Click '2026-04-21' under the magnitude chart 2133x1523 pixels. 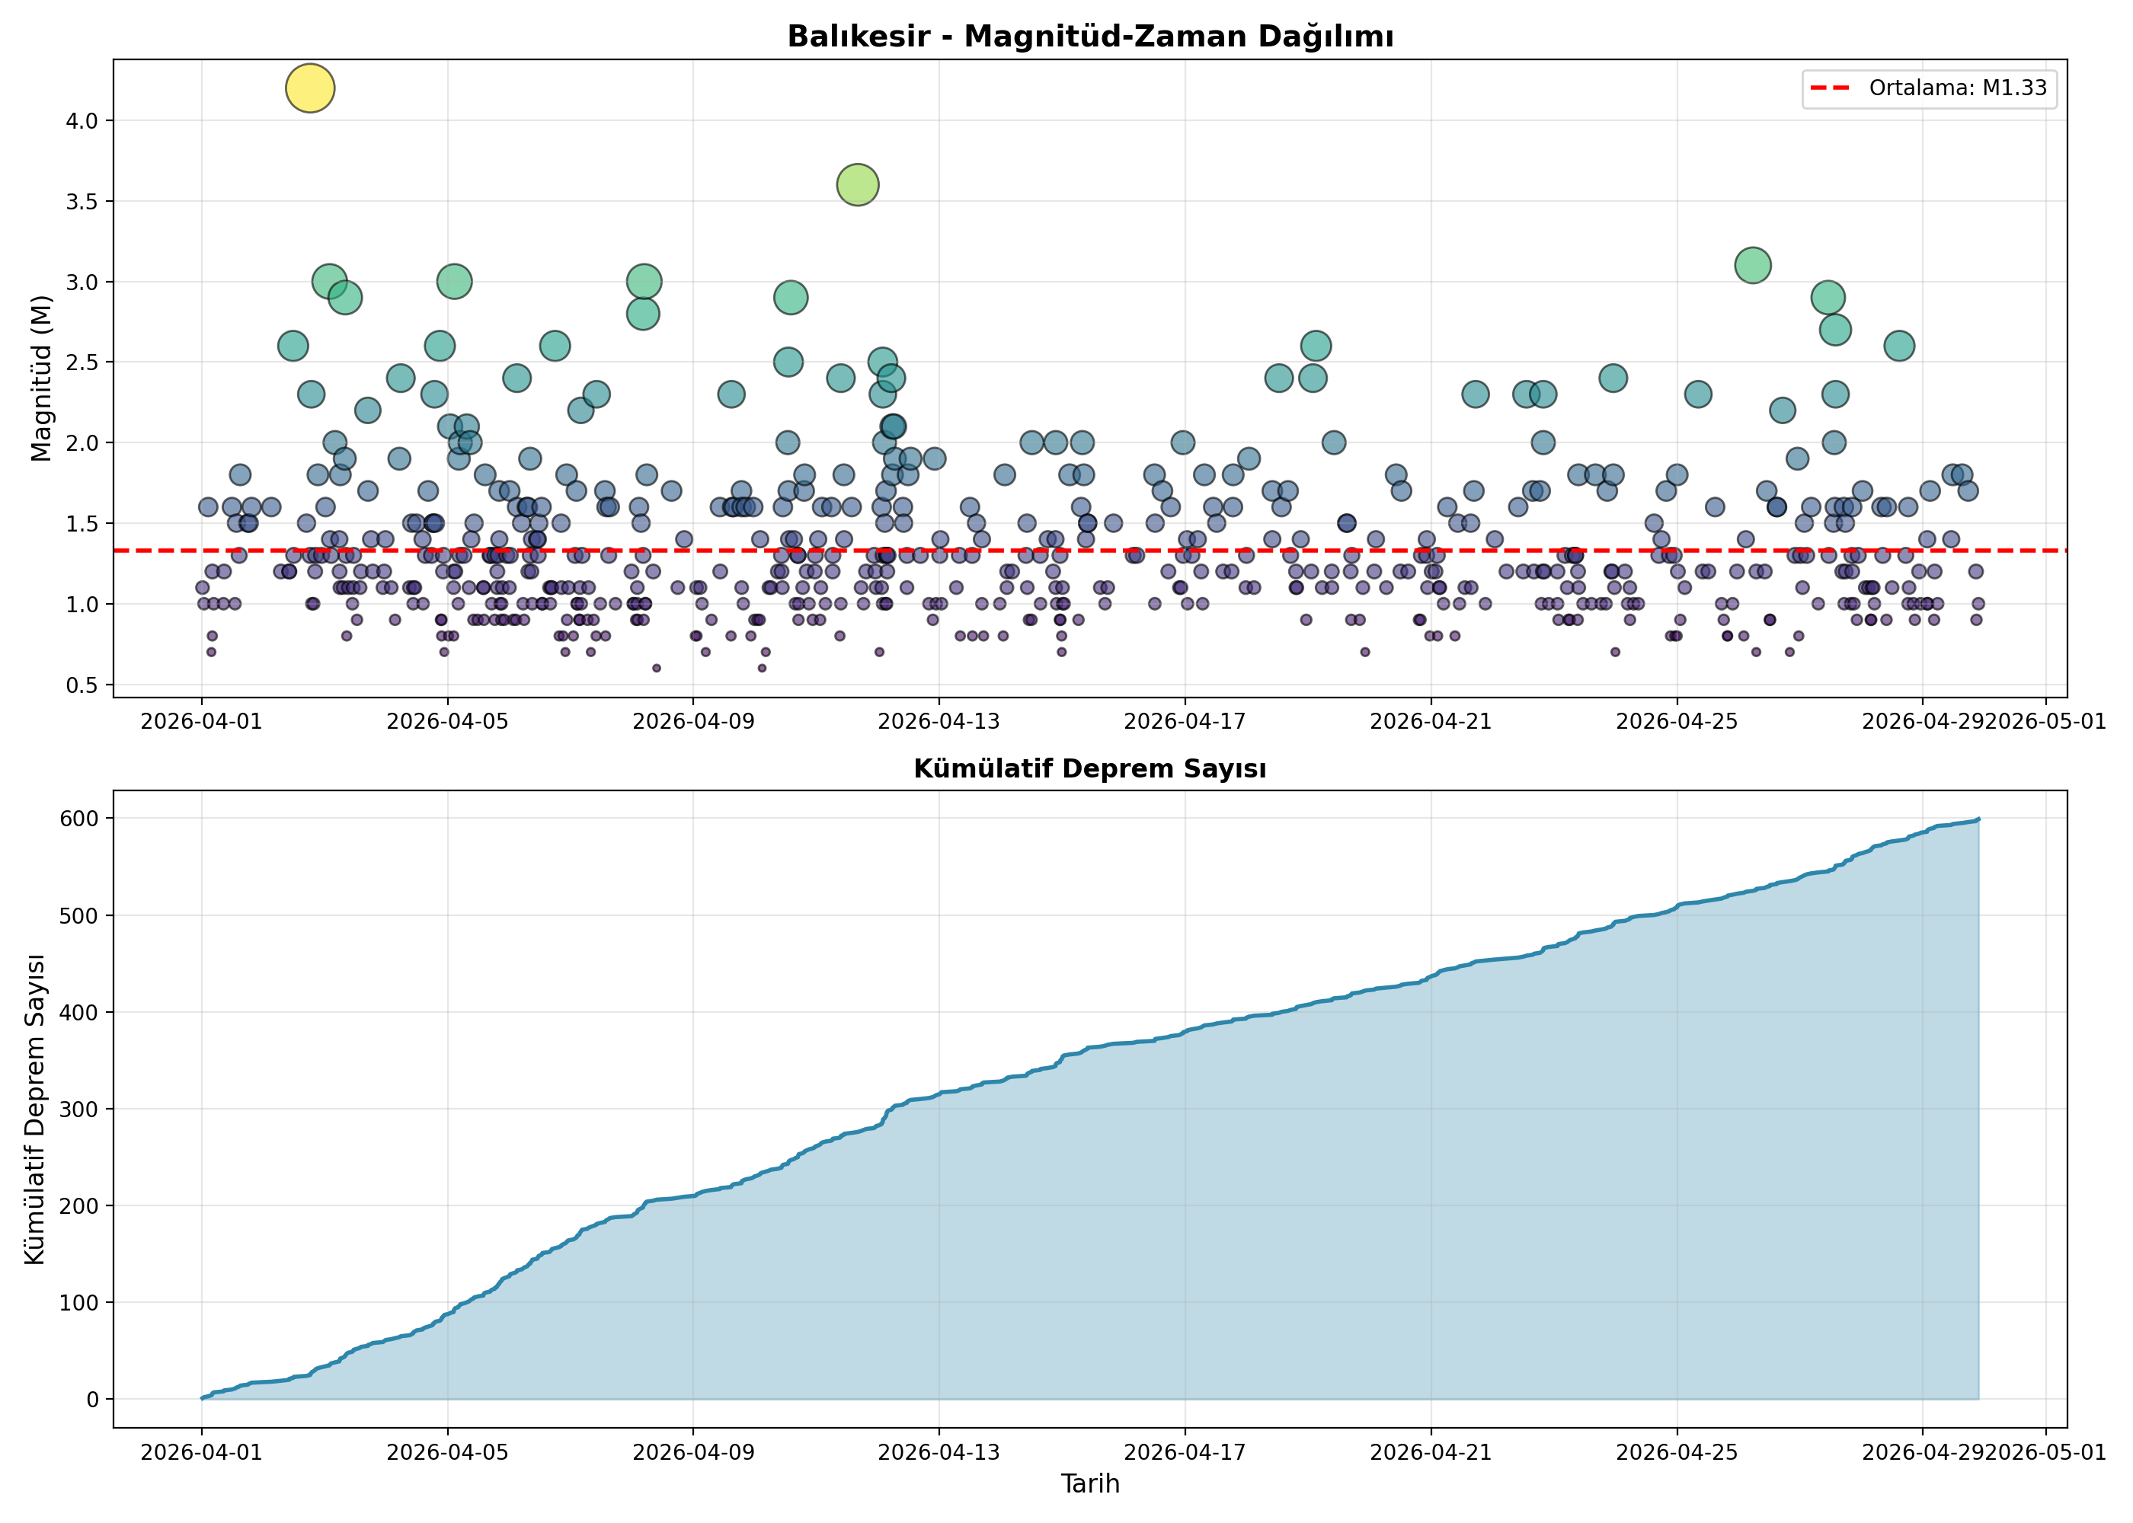tap(1431, 721)
